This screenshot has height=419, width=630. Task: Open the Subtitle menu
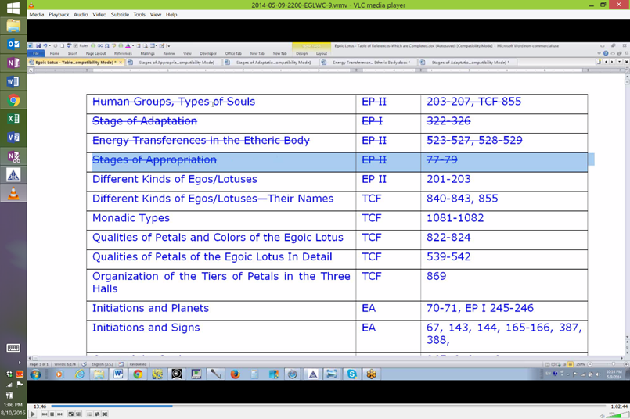pyautogui.click(x=120, y=15)
